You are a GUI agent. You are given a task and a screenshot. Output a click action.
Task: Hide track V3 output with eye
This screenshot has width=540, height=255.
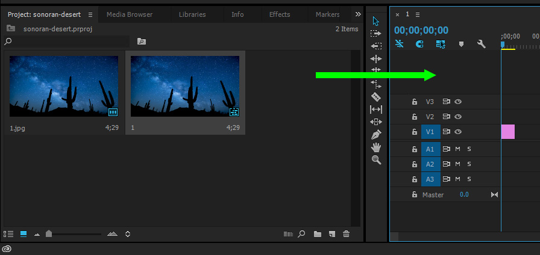457,102
